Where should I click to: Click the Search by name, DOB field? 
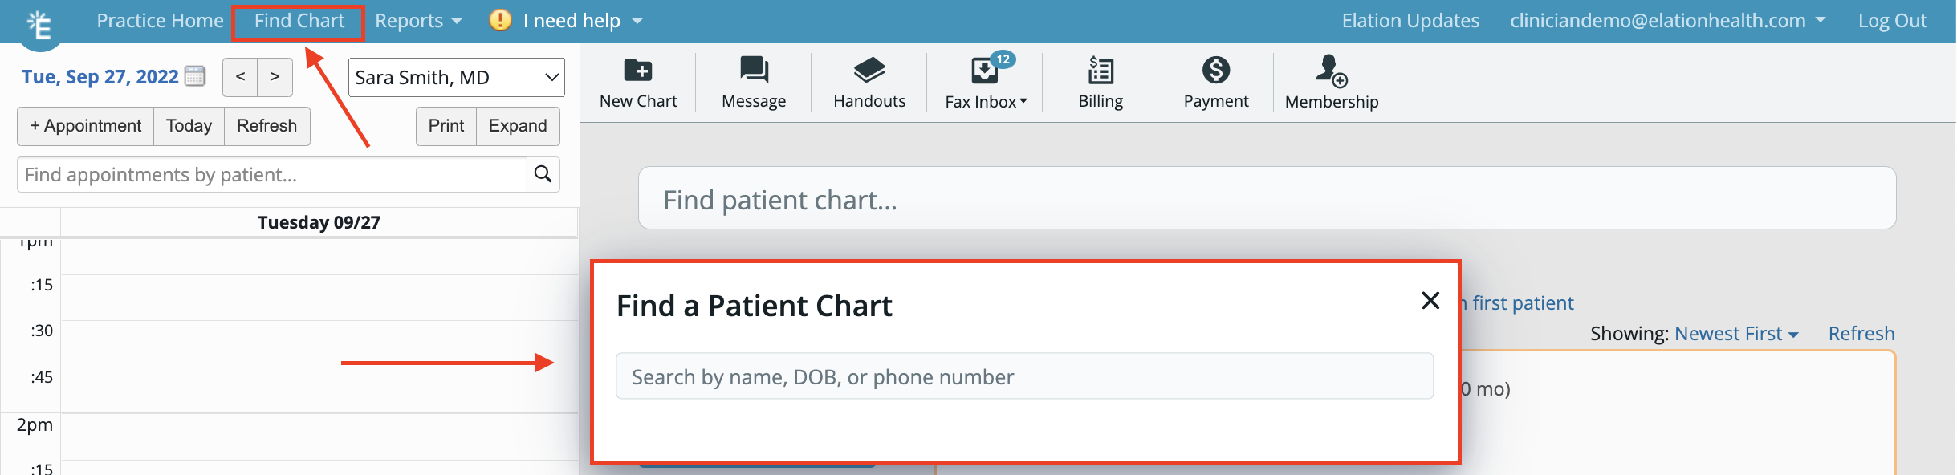point(1023,376)
